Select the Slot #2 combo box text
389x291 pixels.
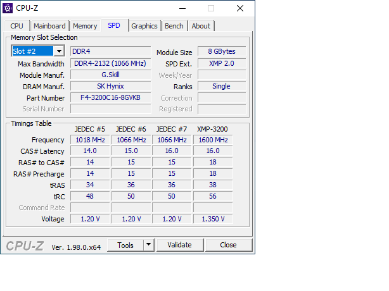(33, 51)
